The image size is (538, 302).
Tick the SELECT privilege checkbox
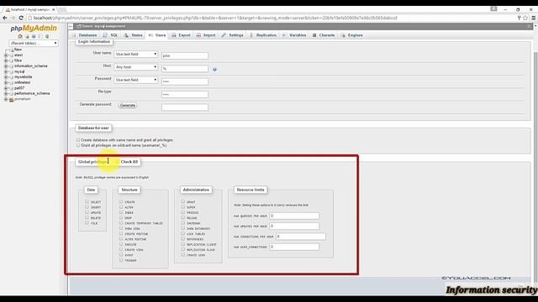coord(87,201)
